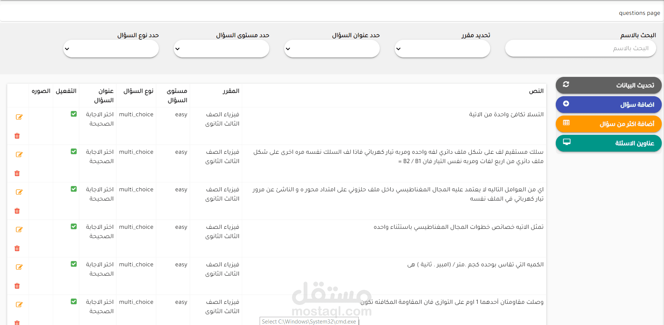Toggle activation checkbox for 'سلك مستقيم لف' question
The width and height of the screenshot is (664, 325).
pos(74,152)
